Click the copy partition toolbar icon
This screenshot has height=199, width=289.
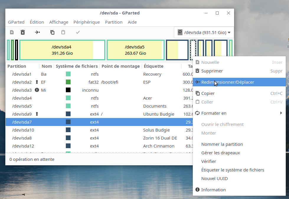52,32
